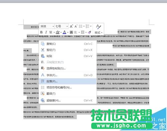Open 段落(P)... paragraph settings
Viewport: 167px width, 131px height.
pyautogui.click(x=68, y=81)
